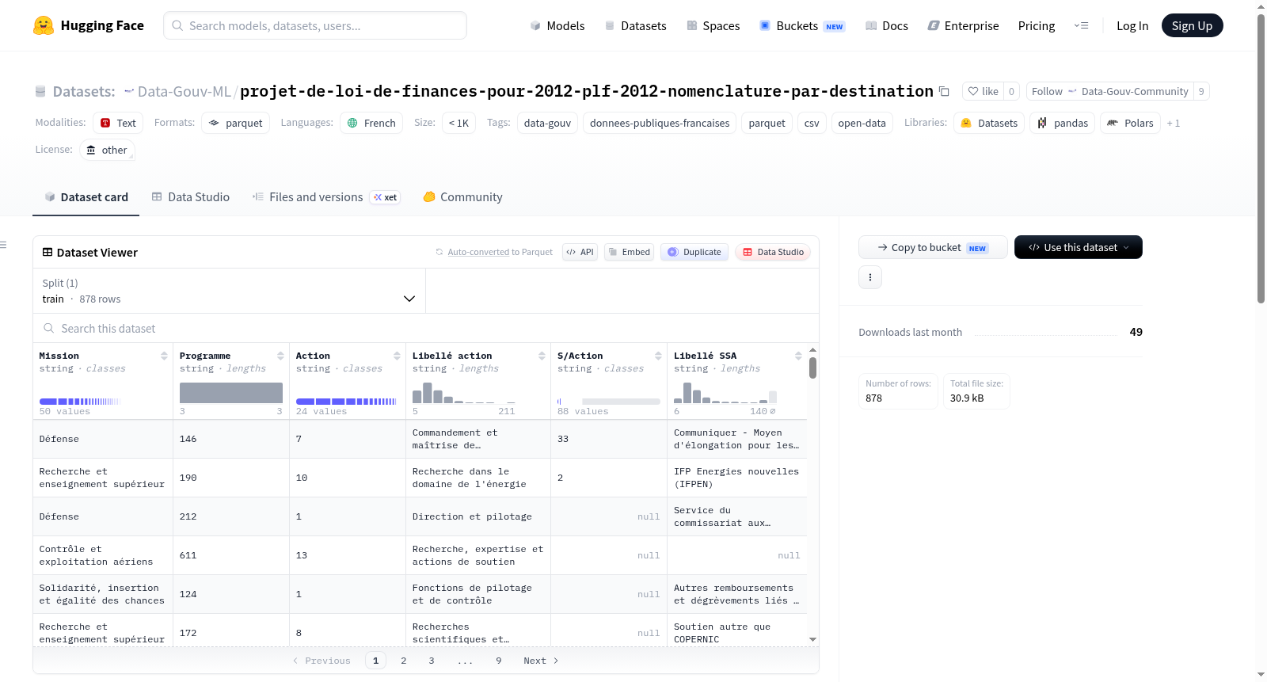Jump to page 9 of the table

[x=499, y=661]
